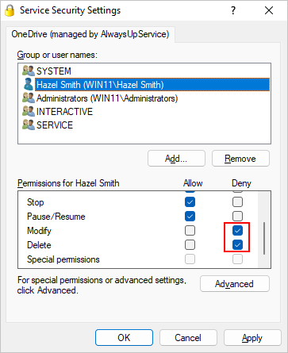
Task: Select SYSTEM in the user names list
Action: pos(54,71)
